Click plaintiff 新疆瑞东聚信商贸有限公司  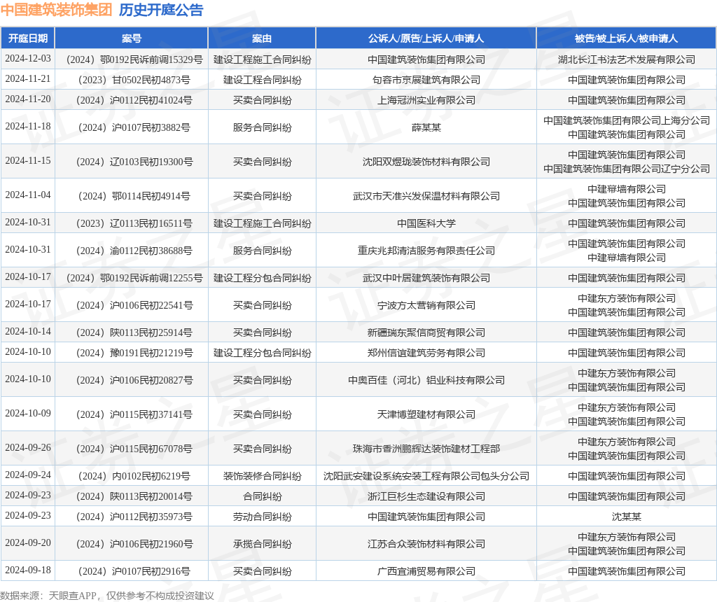[426, 332]
